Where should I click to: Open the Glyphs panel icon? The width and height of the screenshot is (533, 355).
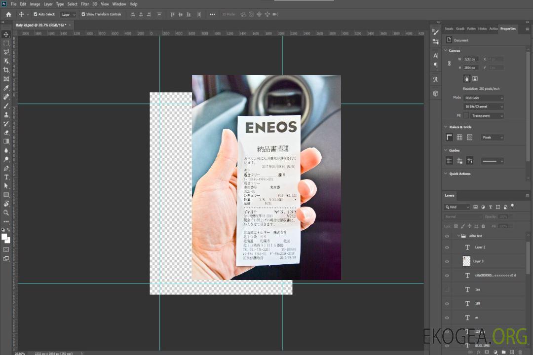(436, 79)
